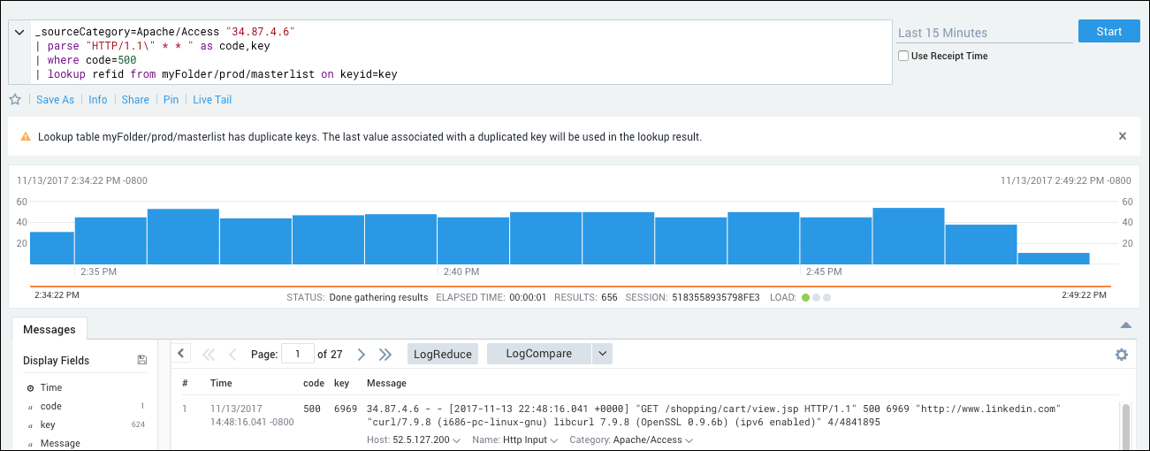1150x451 pixels.
Task: Click the favorite star icon
Action: [x=14, y=100]
